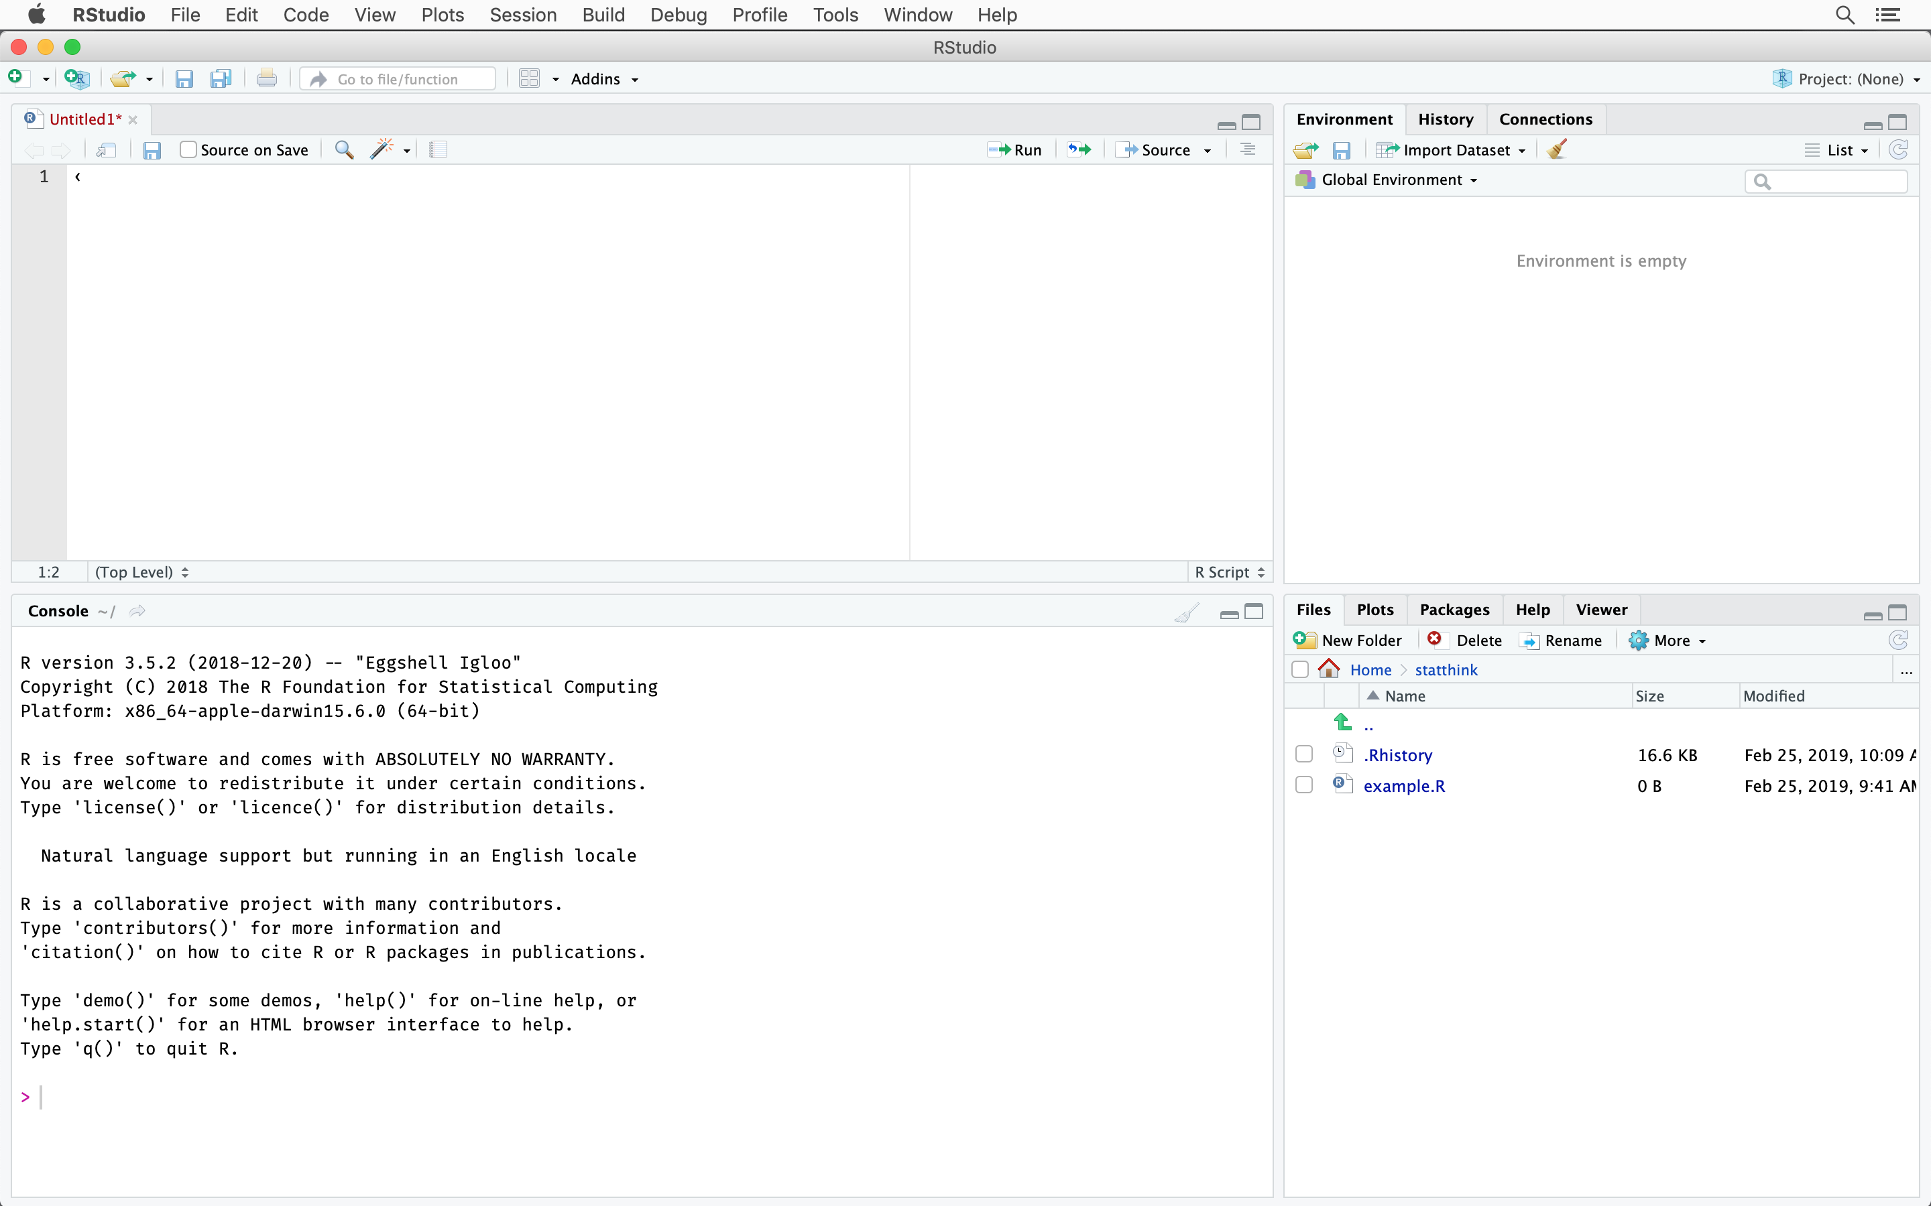Viewport: 1931px width, 1206px height.
Task: Open the Import Dataset dropdown
Action: (x=1452, y=150)
